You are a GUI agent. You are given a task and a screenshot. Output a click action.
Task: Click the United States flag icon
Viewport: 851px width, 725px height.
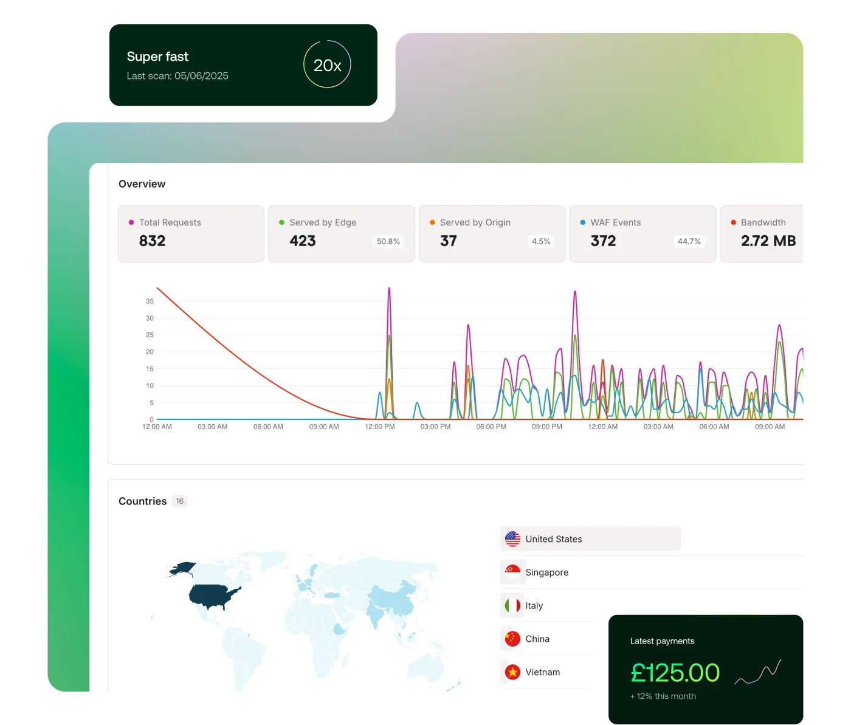click(x=513, y=538)
